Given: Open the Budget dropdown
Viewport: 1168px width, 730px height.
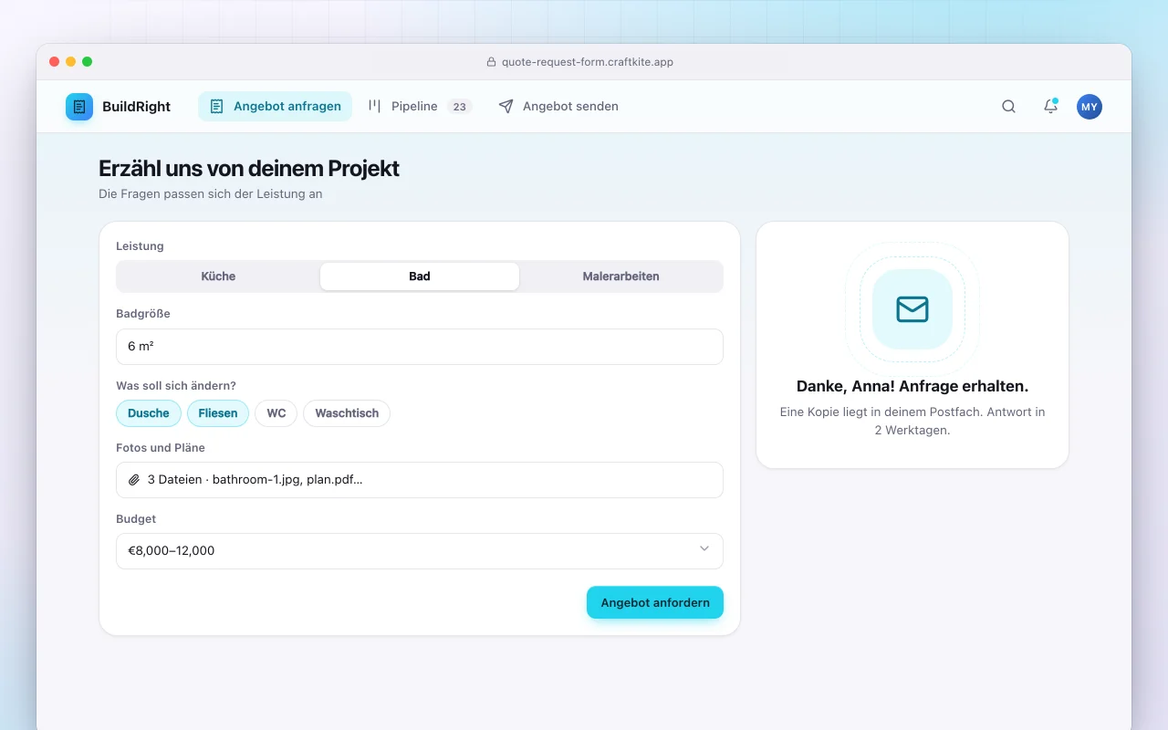Looking at the screenshot, I should (x=420, y=551).
